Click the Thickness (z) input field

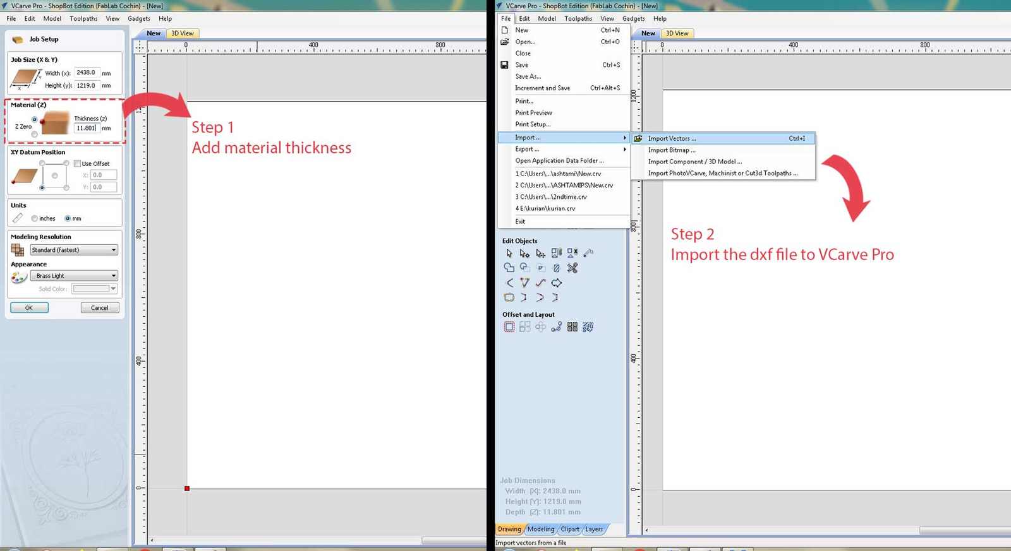click(87, 128)
